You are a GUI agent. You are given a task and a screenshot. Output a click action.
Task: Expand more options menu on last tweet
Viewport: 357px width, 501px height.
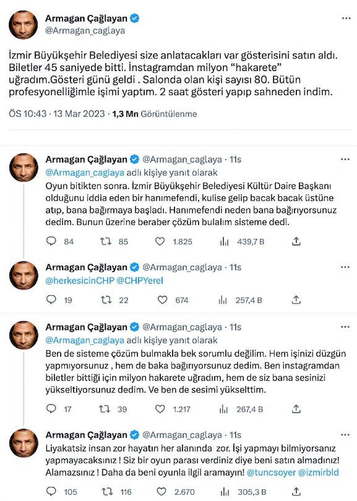345,435
